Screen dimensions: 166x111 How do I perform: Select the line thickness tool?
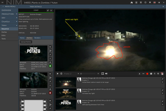pyautogui.click(x=143, y=74)
